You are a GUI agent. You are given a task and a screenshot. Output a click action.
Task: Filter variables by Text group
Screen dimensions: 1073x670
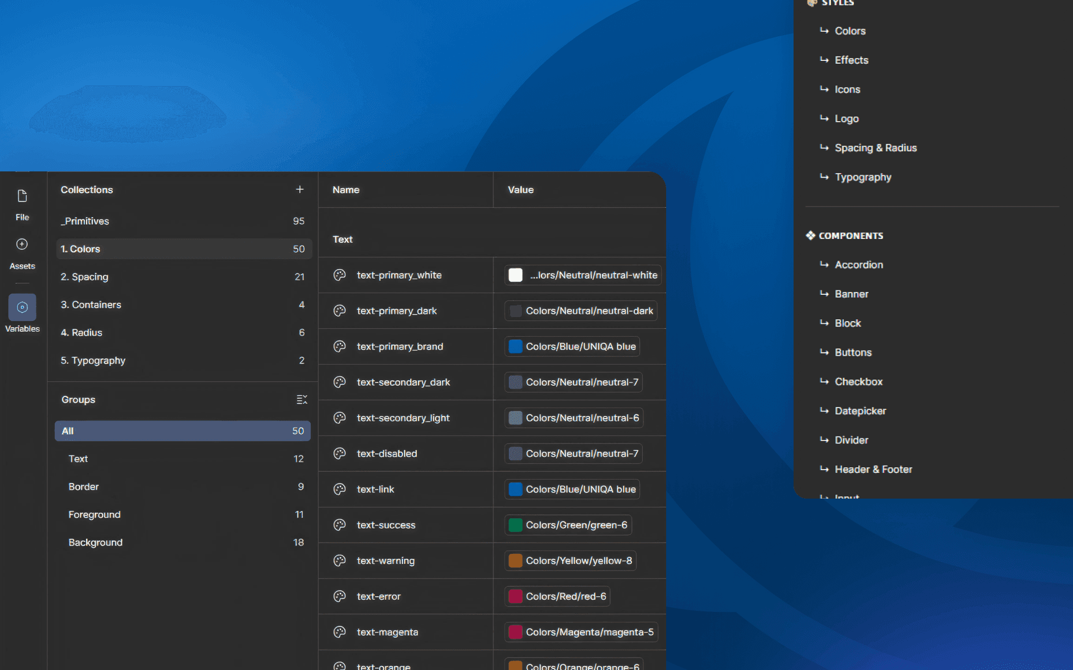point(183,459)
